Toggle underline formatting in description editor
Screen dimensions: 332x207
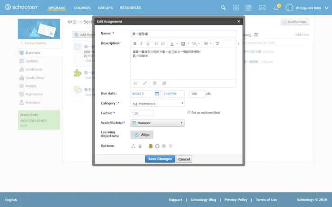coord(148,44)
